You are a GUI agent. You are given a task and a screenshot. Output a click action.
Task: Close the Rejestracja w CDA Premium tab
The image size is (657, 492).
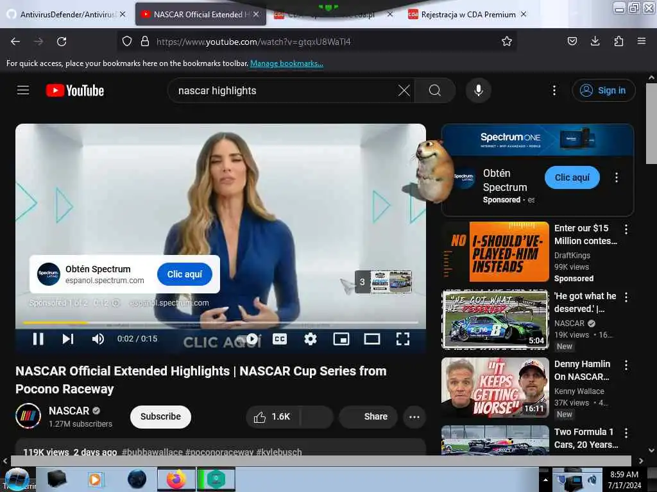coord(524,14)
